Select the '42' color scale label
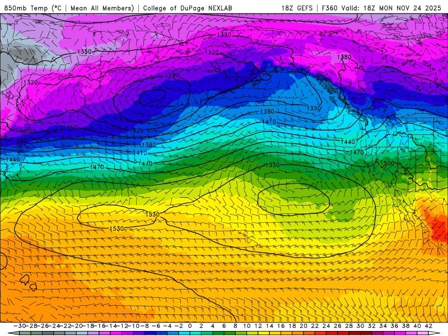Viewport: 448px width, 336px height. [428, 326]
